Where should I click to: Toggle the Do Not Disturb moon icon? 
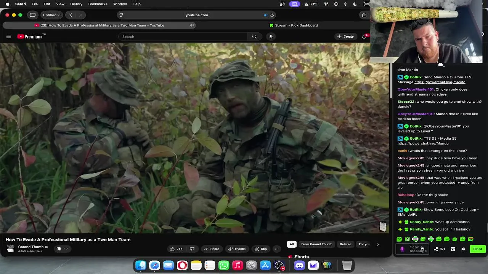tap(355, 4)
